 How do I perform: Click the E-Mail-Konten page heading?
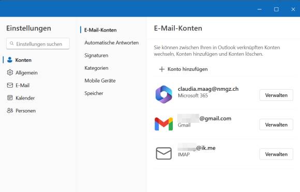coord(178,28)
